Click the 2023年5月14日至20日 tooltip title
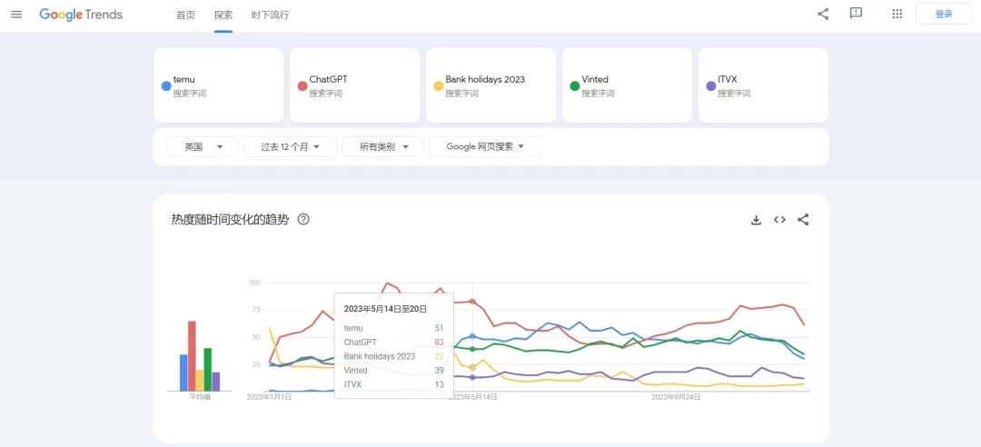 385,309
